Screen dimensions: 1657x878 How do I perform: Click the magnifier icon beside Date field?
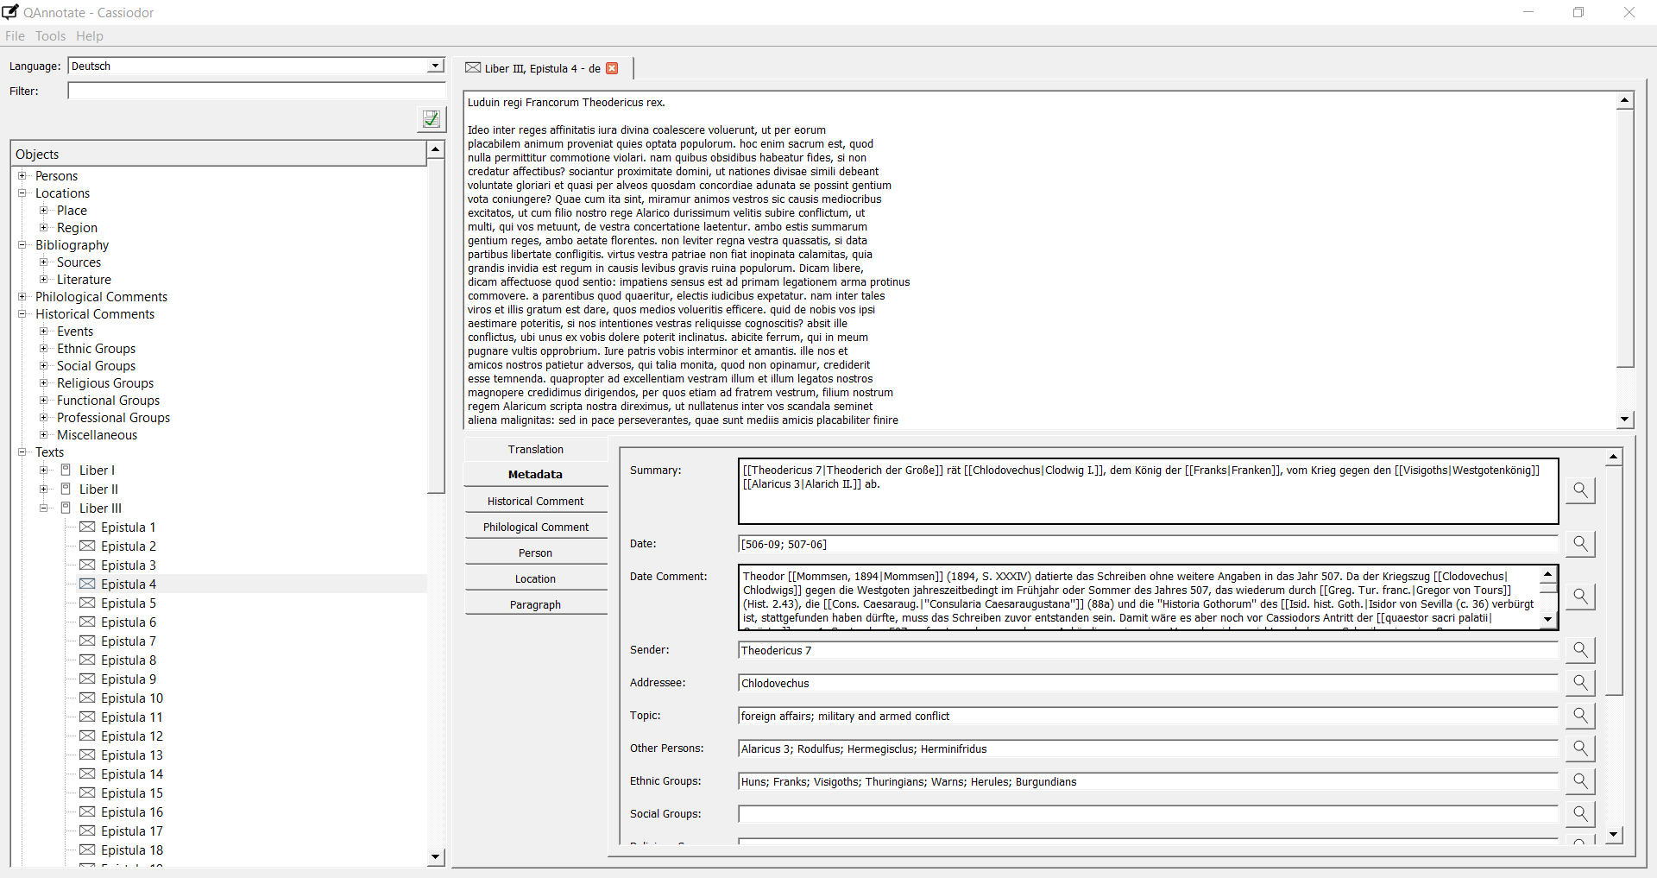(x=1580, y=544)
